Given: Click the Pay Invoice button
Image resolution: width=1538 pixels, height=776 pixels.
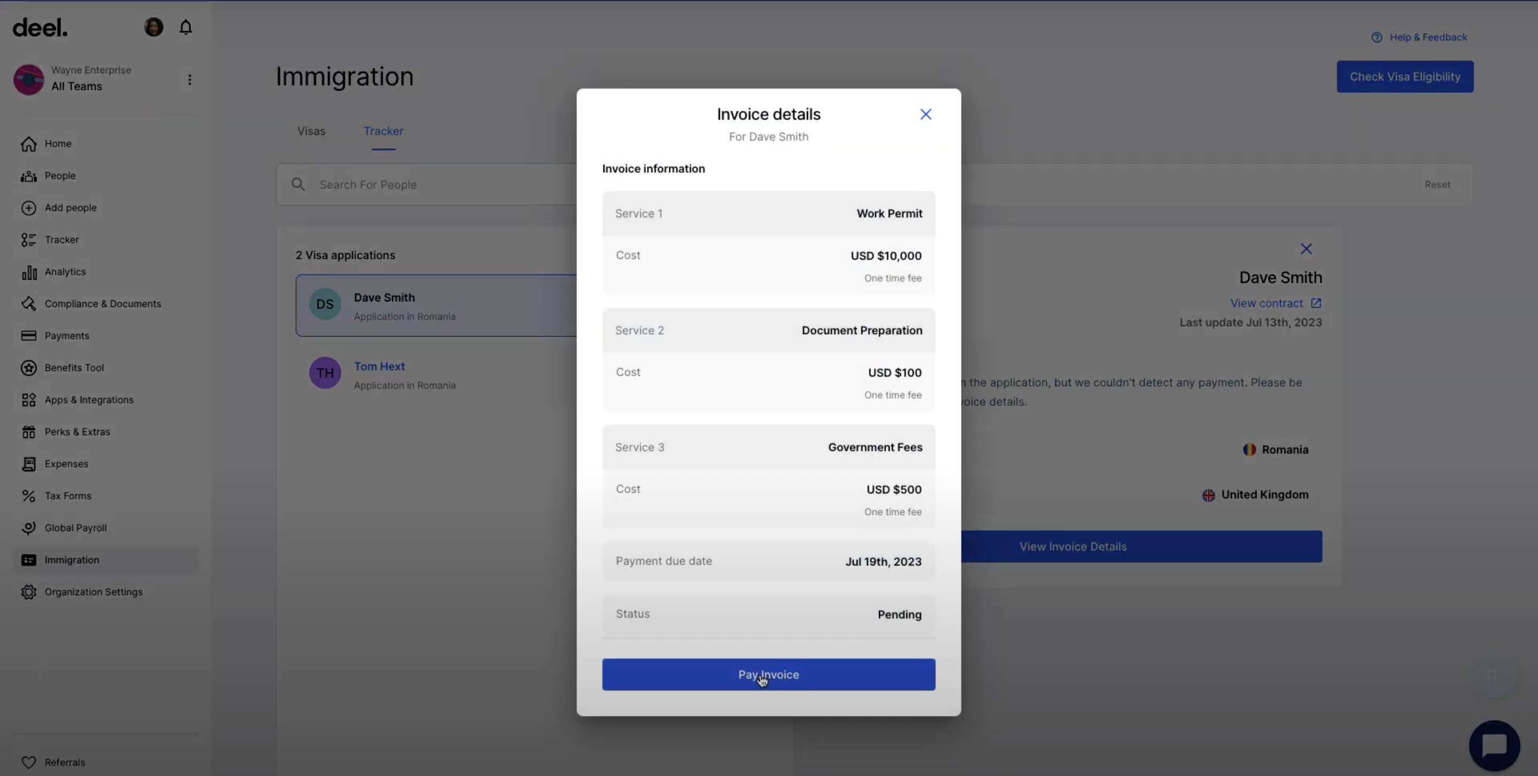Looking at the screenshot, I should pyautogui.click(x=768, y=675).
